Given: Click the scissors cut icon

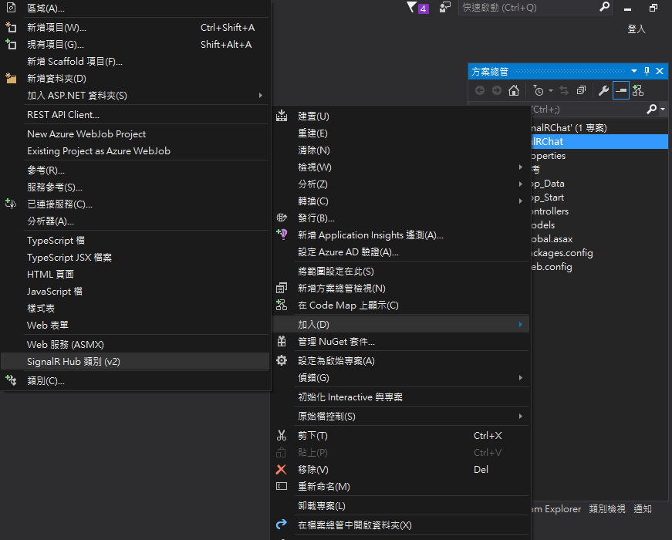Looking at the screenshot, I should coord(282,435).
